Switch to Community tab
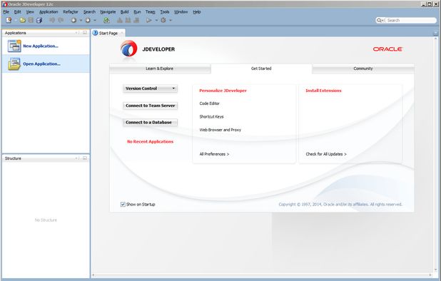The width and height of the screenshot is (441, 281). click(x=363, y=68)
